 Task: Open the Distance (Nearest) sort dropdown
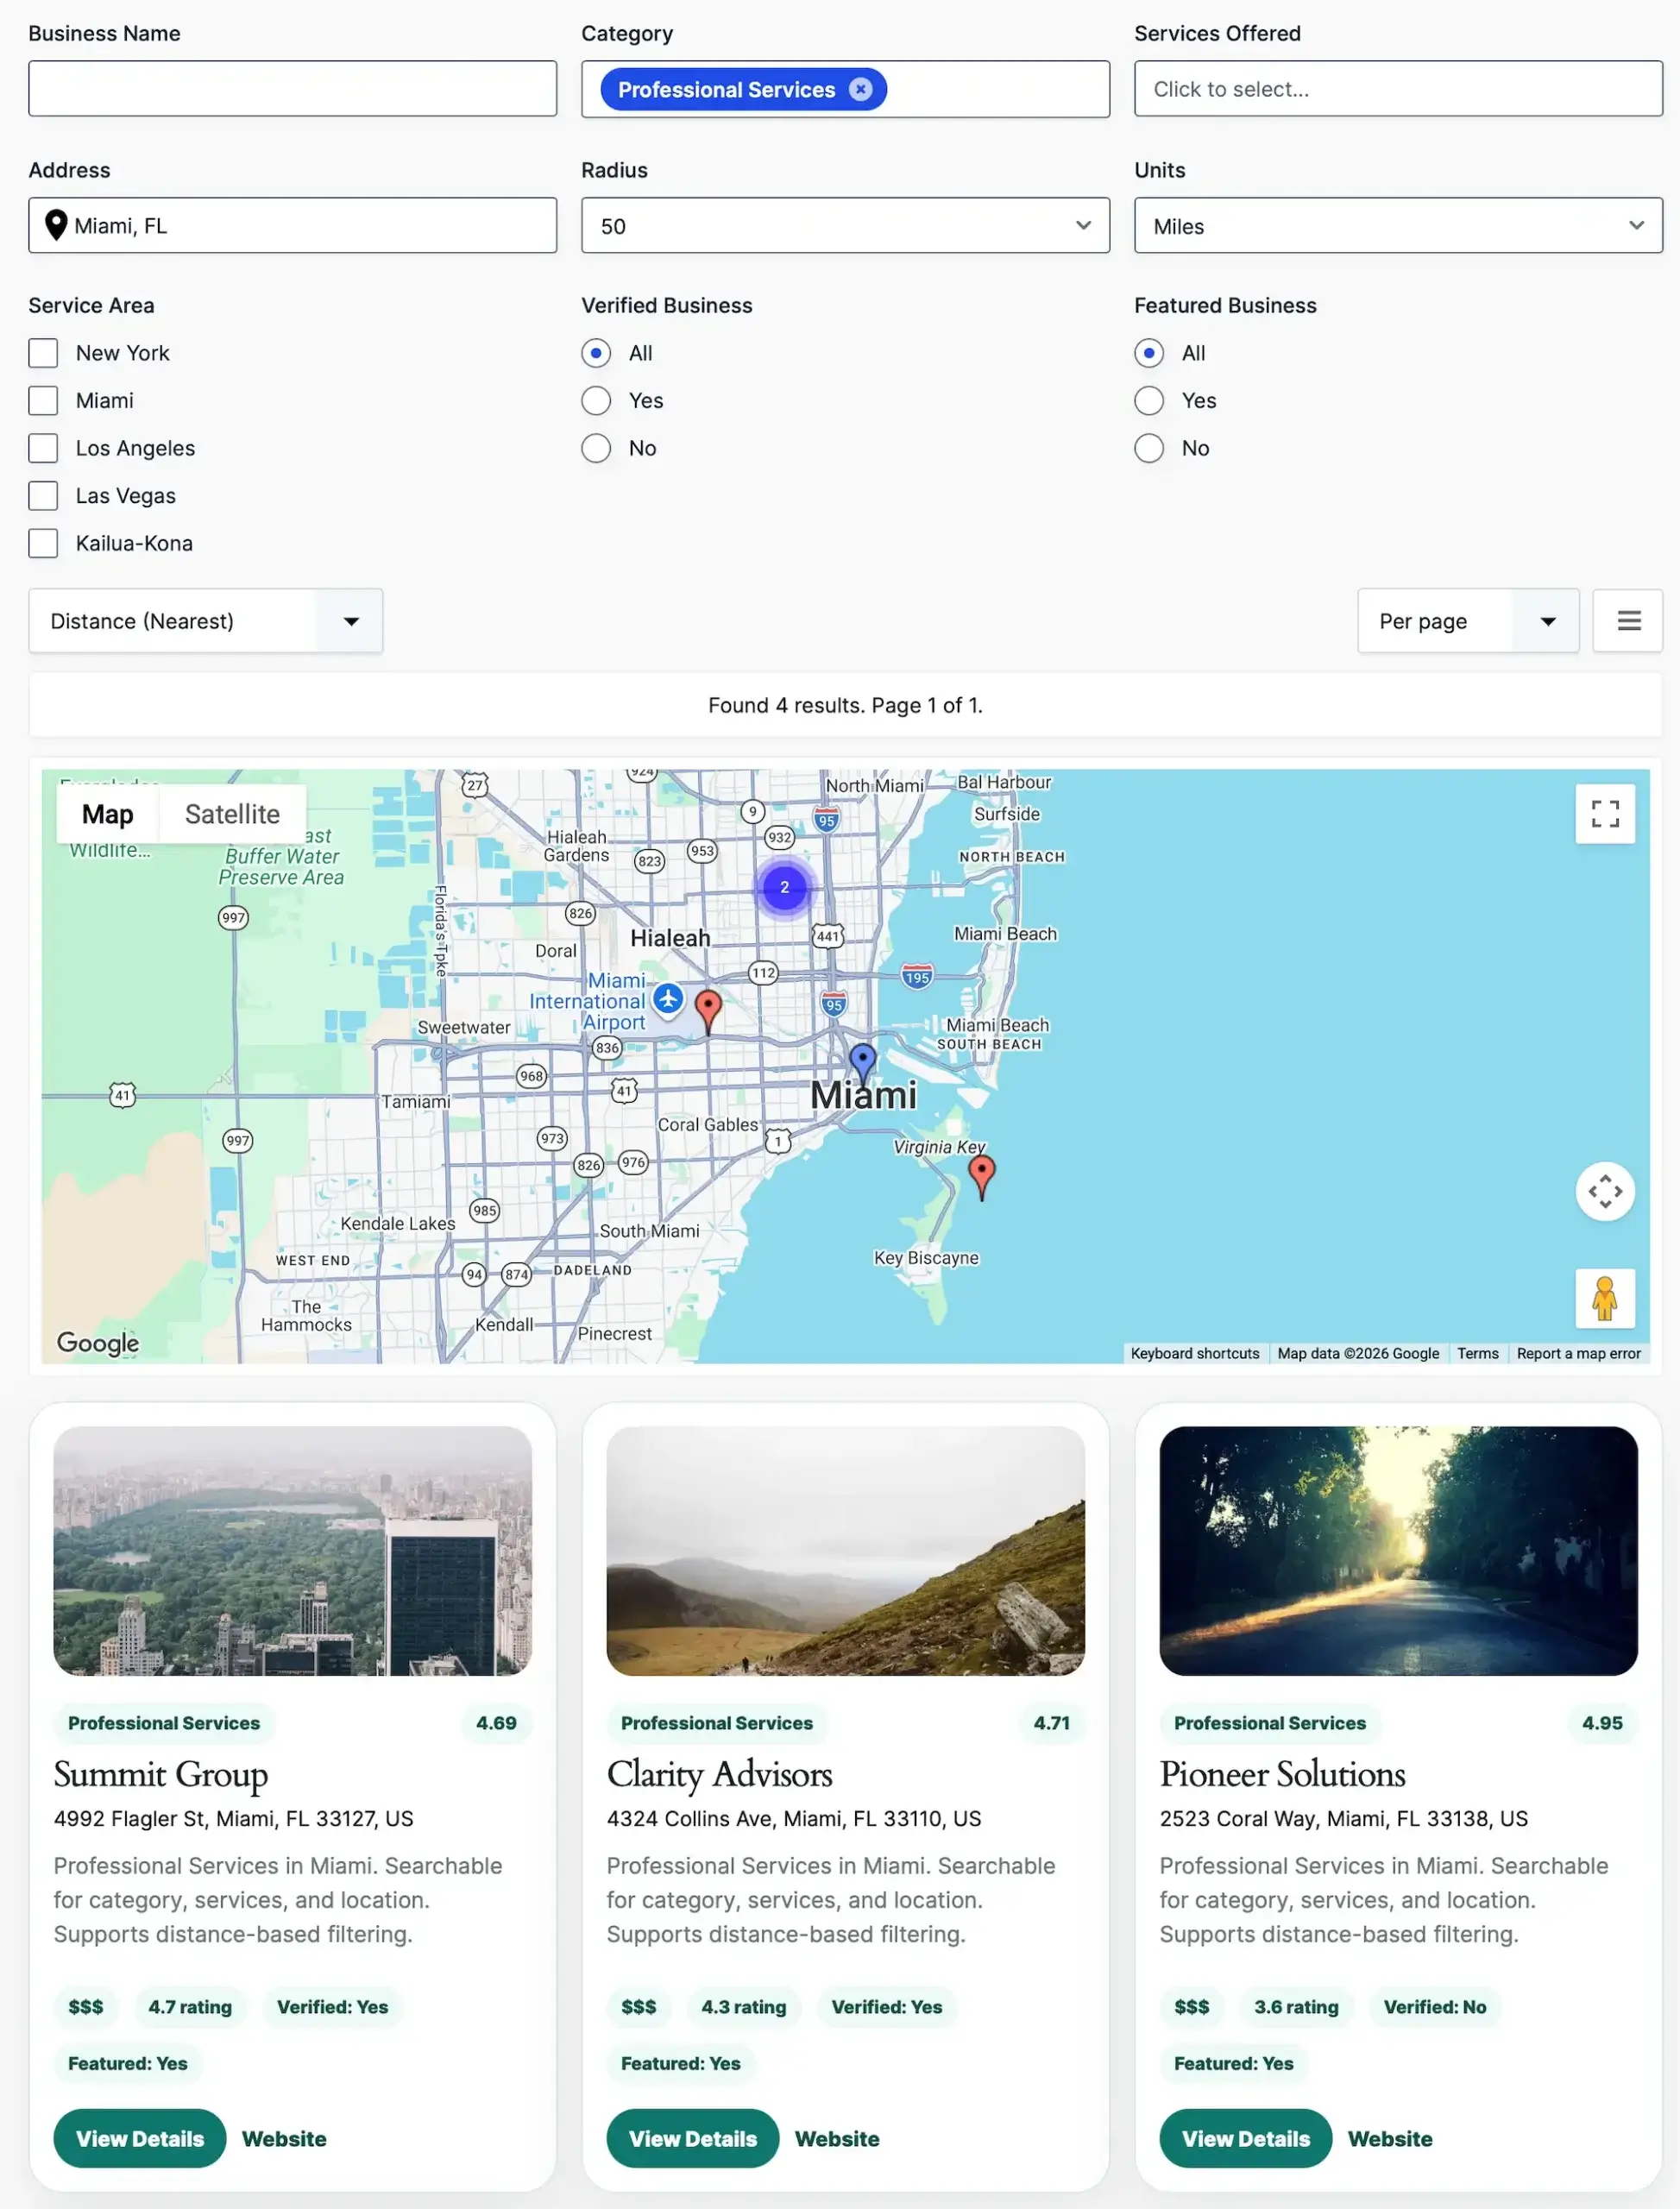206,621
